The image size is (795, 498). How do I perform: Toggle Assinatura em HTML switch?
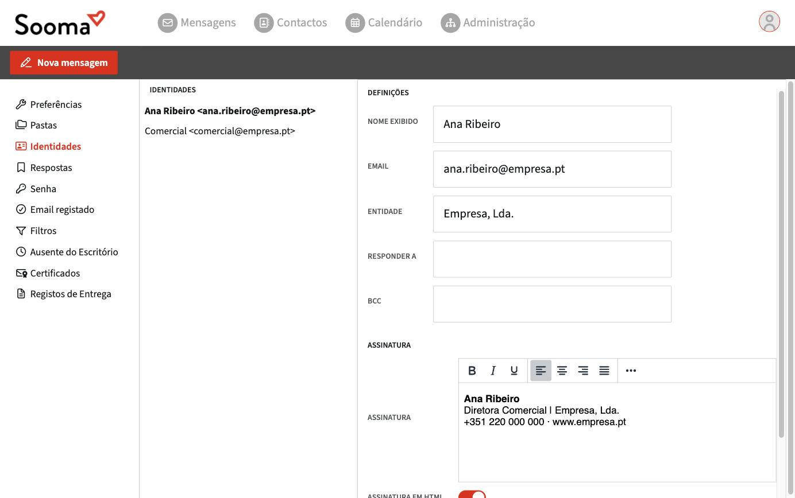[472, 495]
